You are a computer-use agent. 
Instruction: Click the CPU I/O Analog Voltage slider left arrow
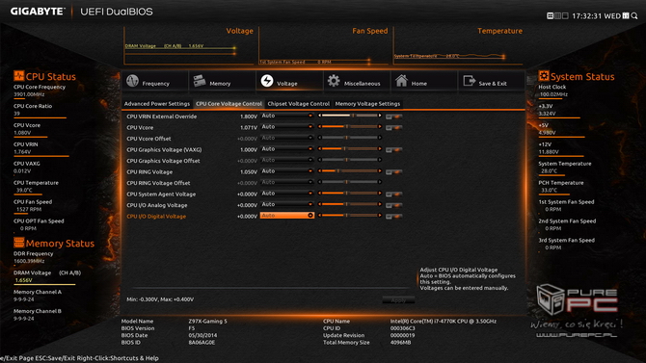(319, 204)
